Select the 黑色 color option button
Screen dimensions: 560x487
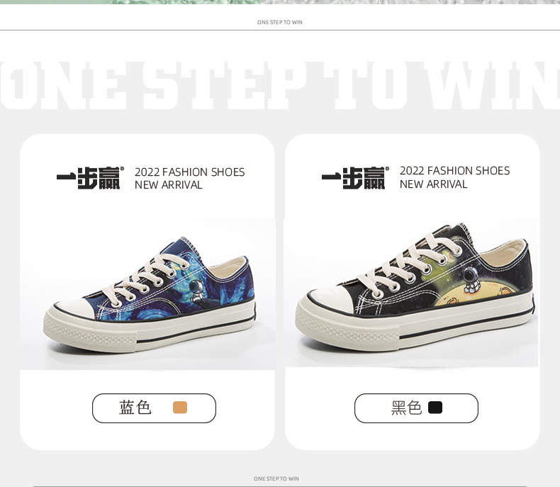click(x=416, y=408)
